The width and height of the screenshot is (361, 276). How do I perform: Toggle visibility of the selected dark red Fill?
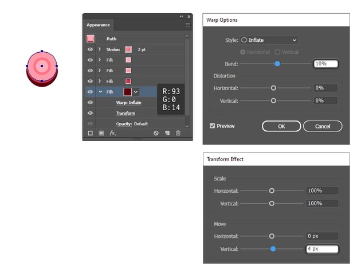91,92
